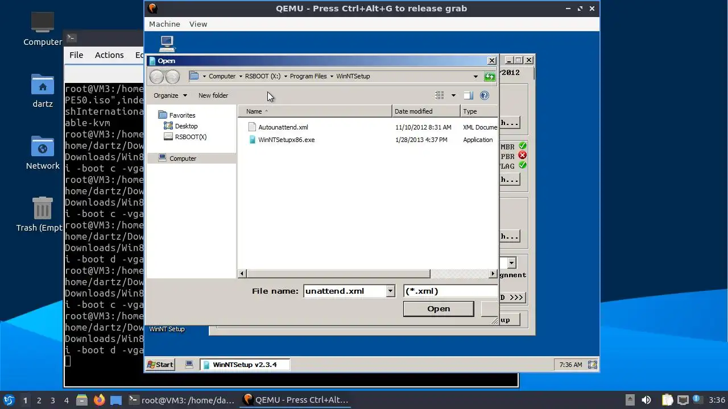The image size is (728, 409).
Task: Click the QEMU window title bar logo
Action: point(152,9)
